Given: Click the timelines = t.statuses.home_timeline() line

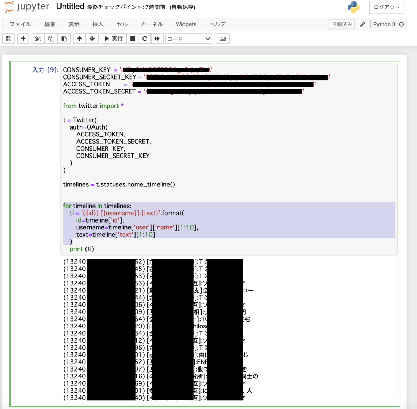Looking at the screenshot, I should coord(119,184).
